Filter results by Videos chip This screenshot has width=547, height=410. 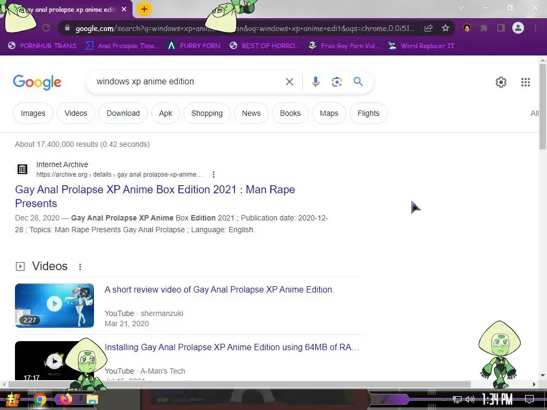[76, 113]
